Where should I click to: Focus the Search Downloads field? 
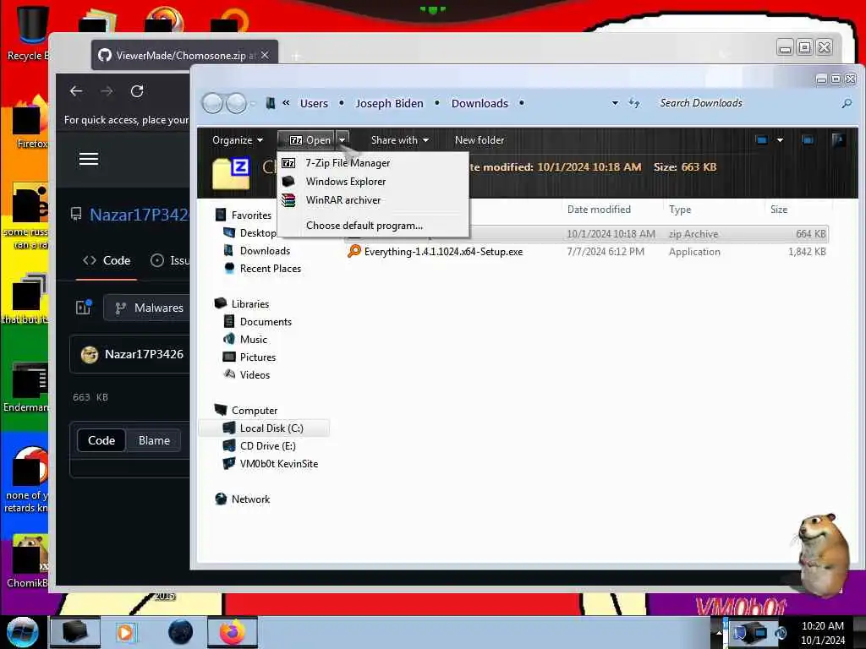point(746,103)
